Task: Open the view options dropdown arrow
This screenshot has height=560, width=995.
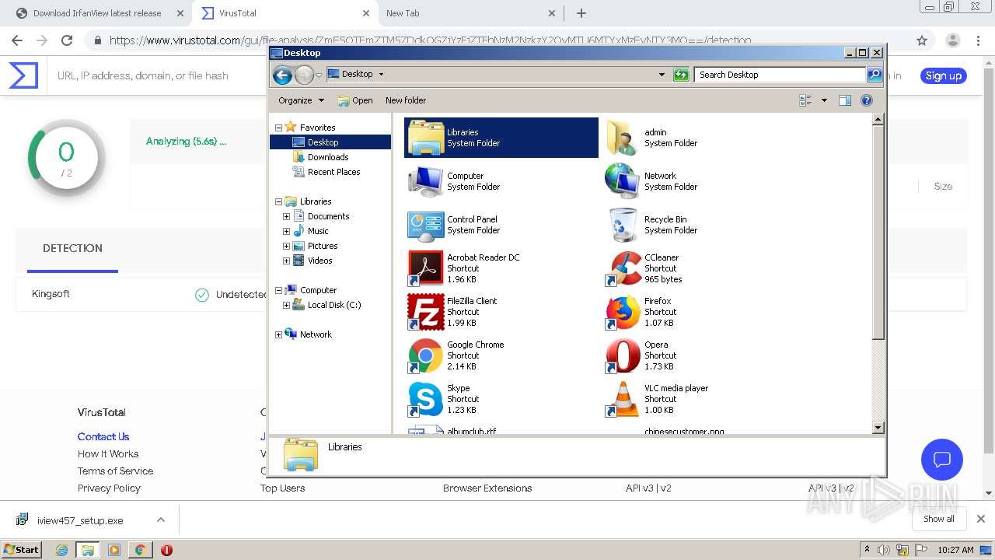Action: (x=824, y=100)
